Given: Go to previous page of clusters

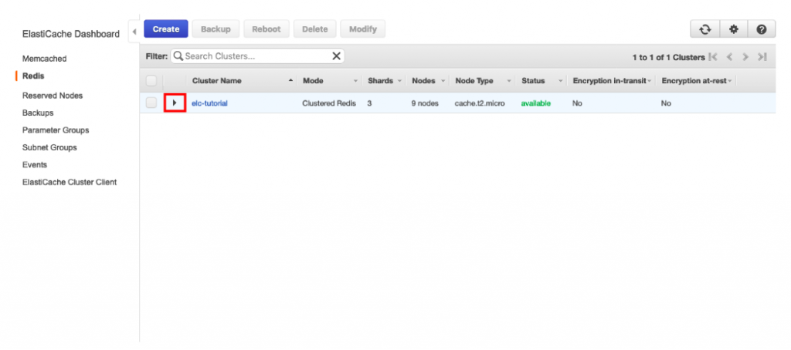Looking at the screenshot, I should point(729,57).
